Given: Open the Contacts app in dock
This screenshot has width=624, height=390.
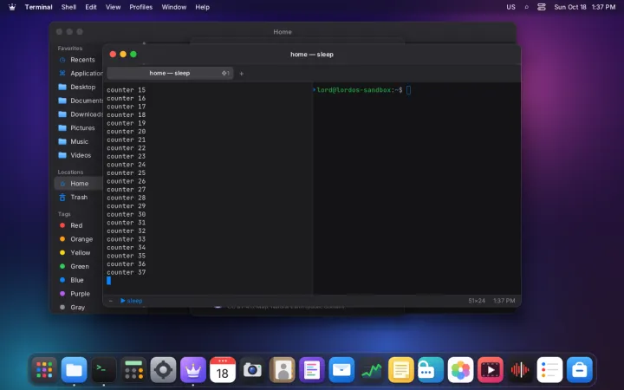Looking at the screenshot, I should pos(283,370).
